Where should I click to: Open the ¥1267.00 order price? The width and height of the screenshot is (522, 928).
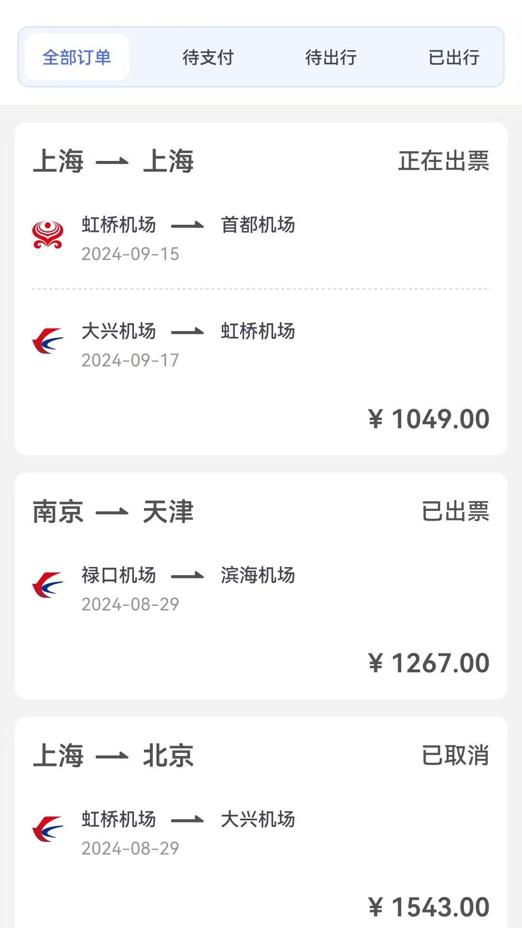point(429,663)
